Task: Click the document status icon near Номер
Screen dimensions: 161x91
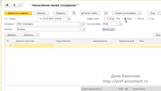Action: click(6, 19)
